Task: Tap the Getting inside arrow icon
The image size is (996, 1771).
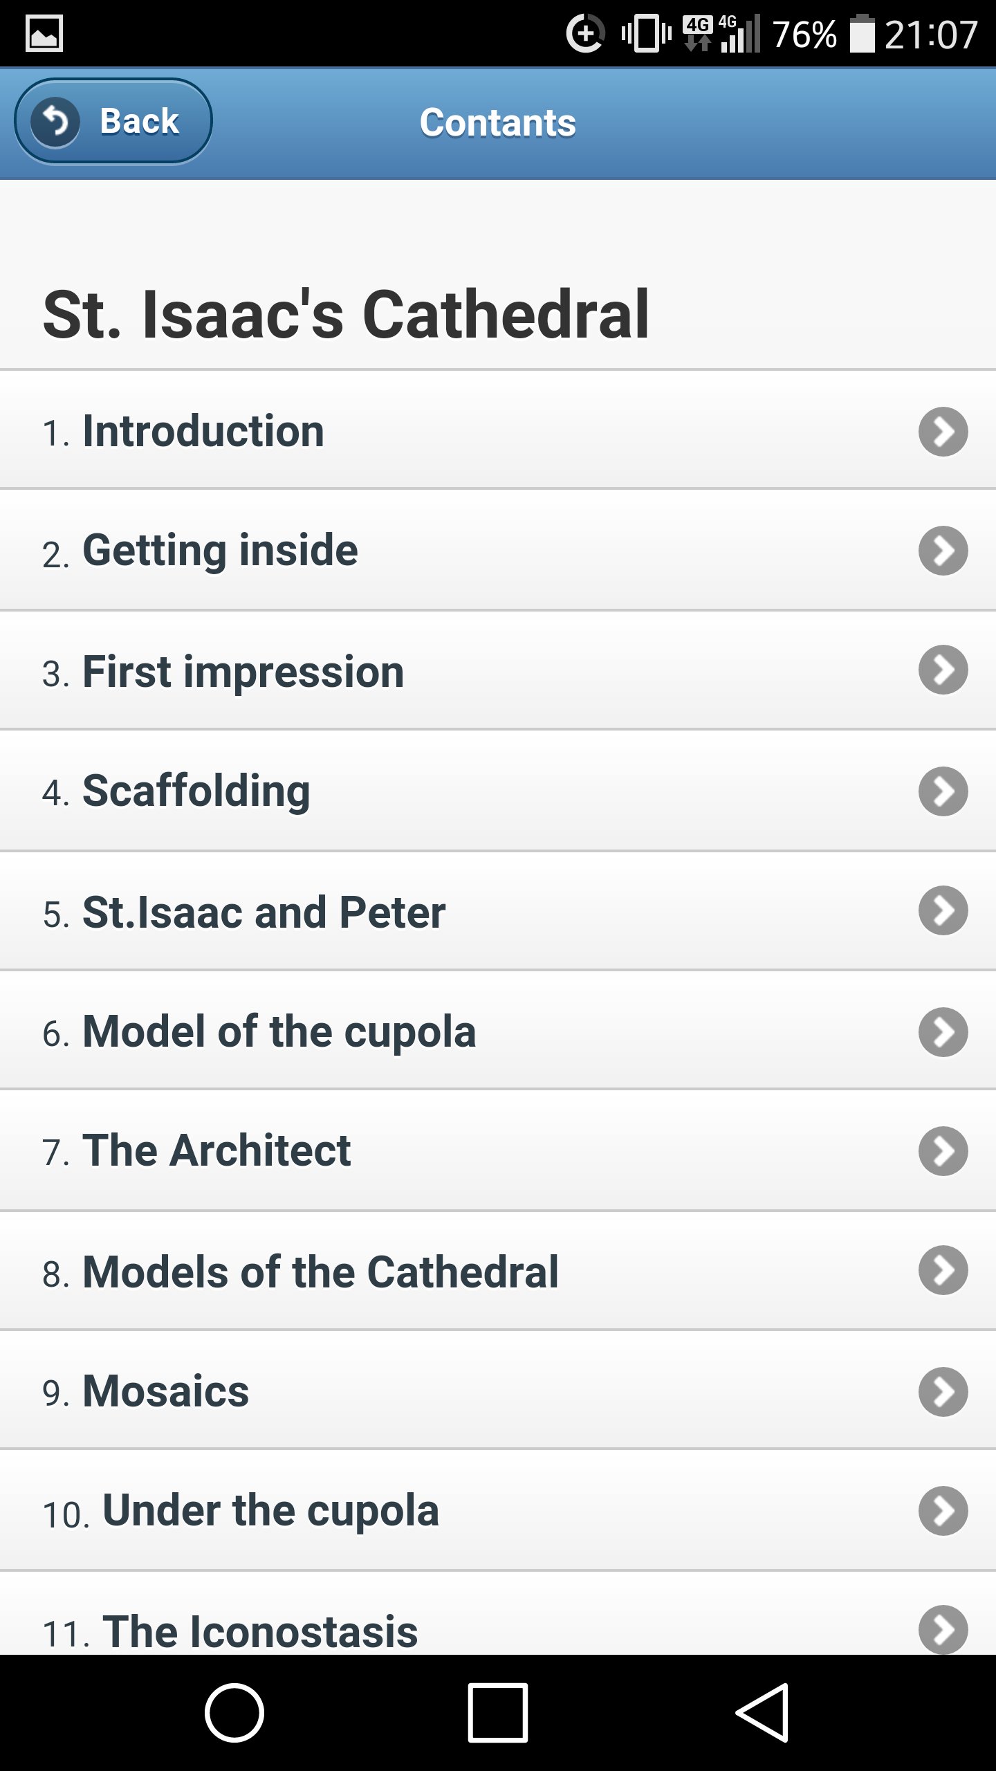Action: pyautogui.click(x=943, y=551)
